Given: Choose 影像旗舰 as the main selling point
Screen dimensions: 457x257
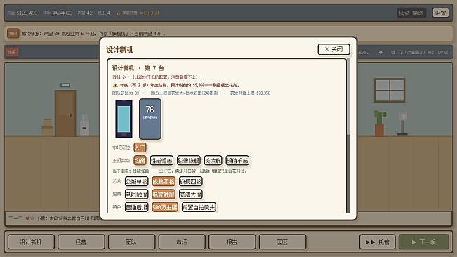Looking at the screenshot, I should tap(189, 160).
